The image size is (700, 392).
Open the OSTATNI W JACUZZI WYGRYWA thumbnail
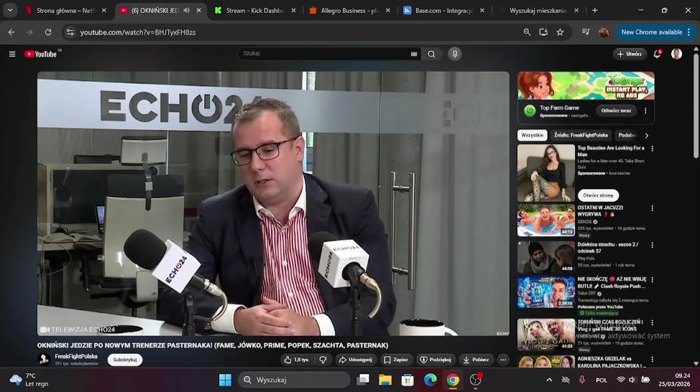point(546,220)
